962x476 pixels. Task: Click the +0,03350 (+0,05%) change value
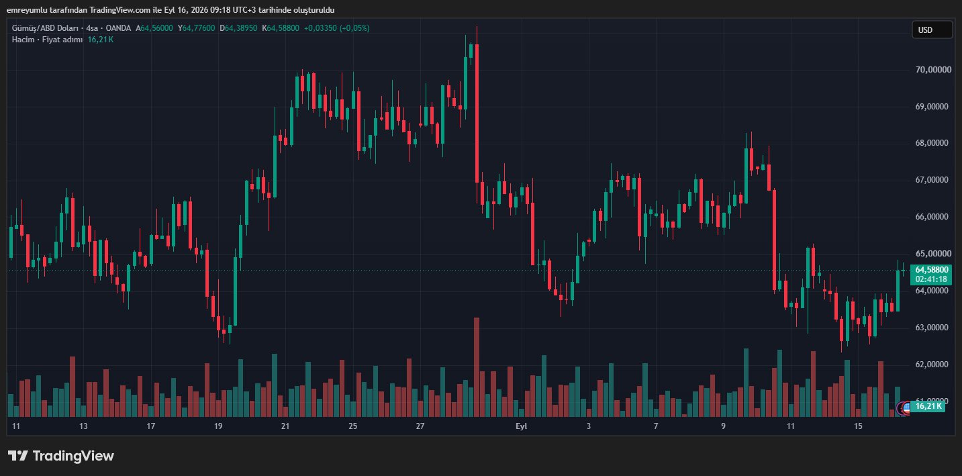pos(336,28)
